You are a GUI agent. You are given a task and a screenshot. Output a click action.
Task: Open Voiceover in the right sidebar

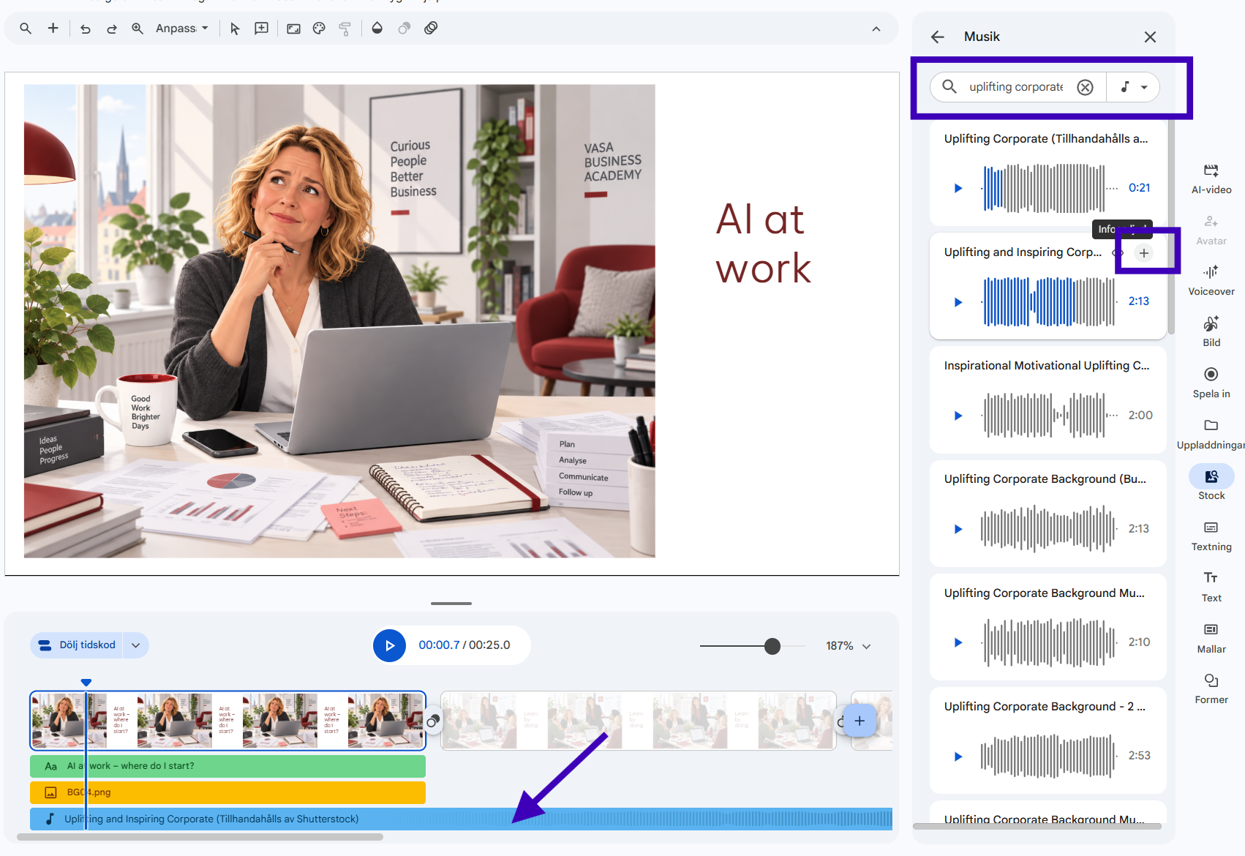point(1211,281)
